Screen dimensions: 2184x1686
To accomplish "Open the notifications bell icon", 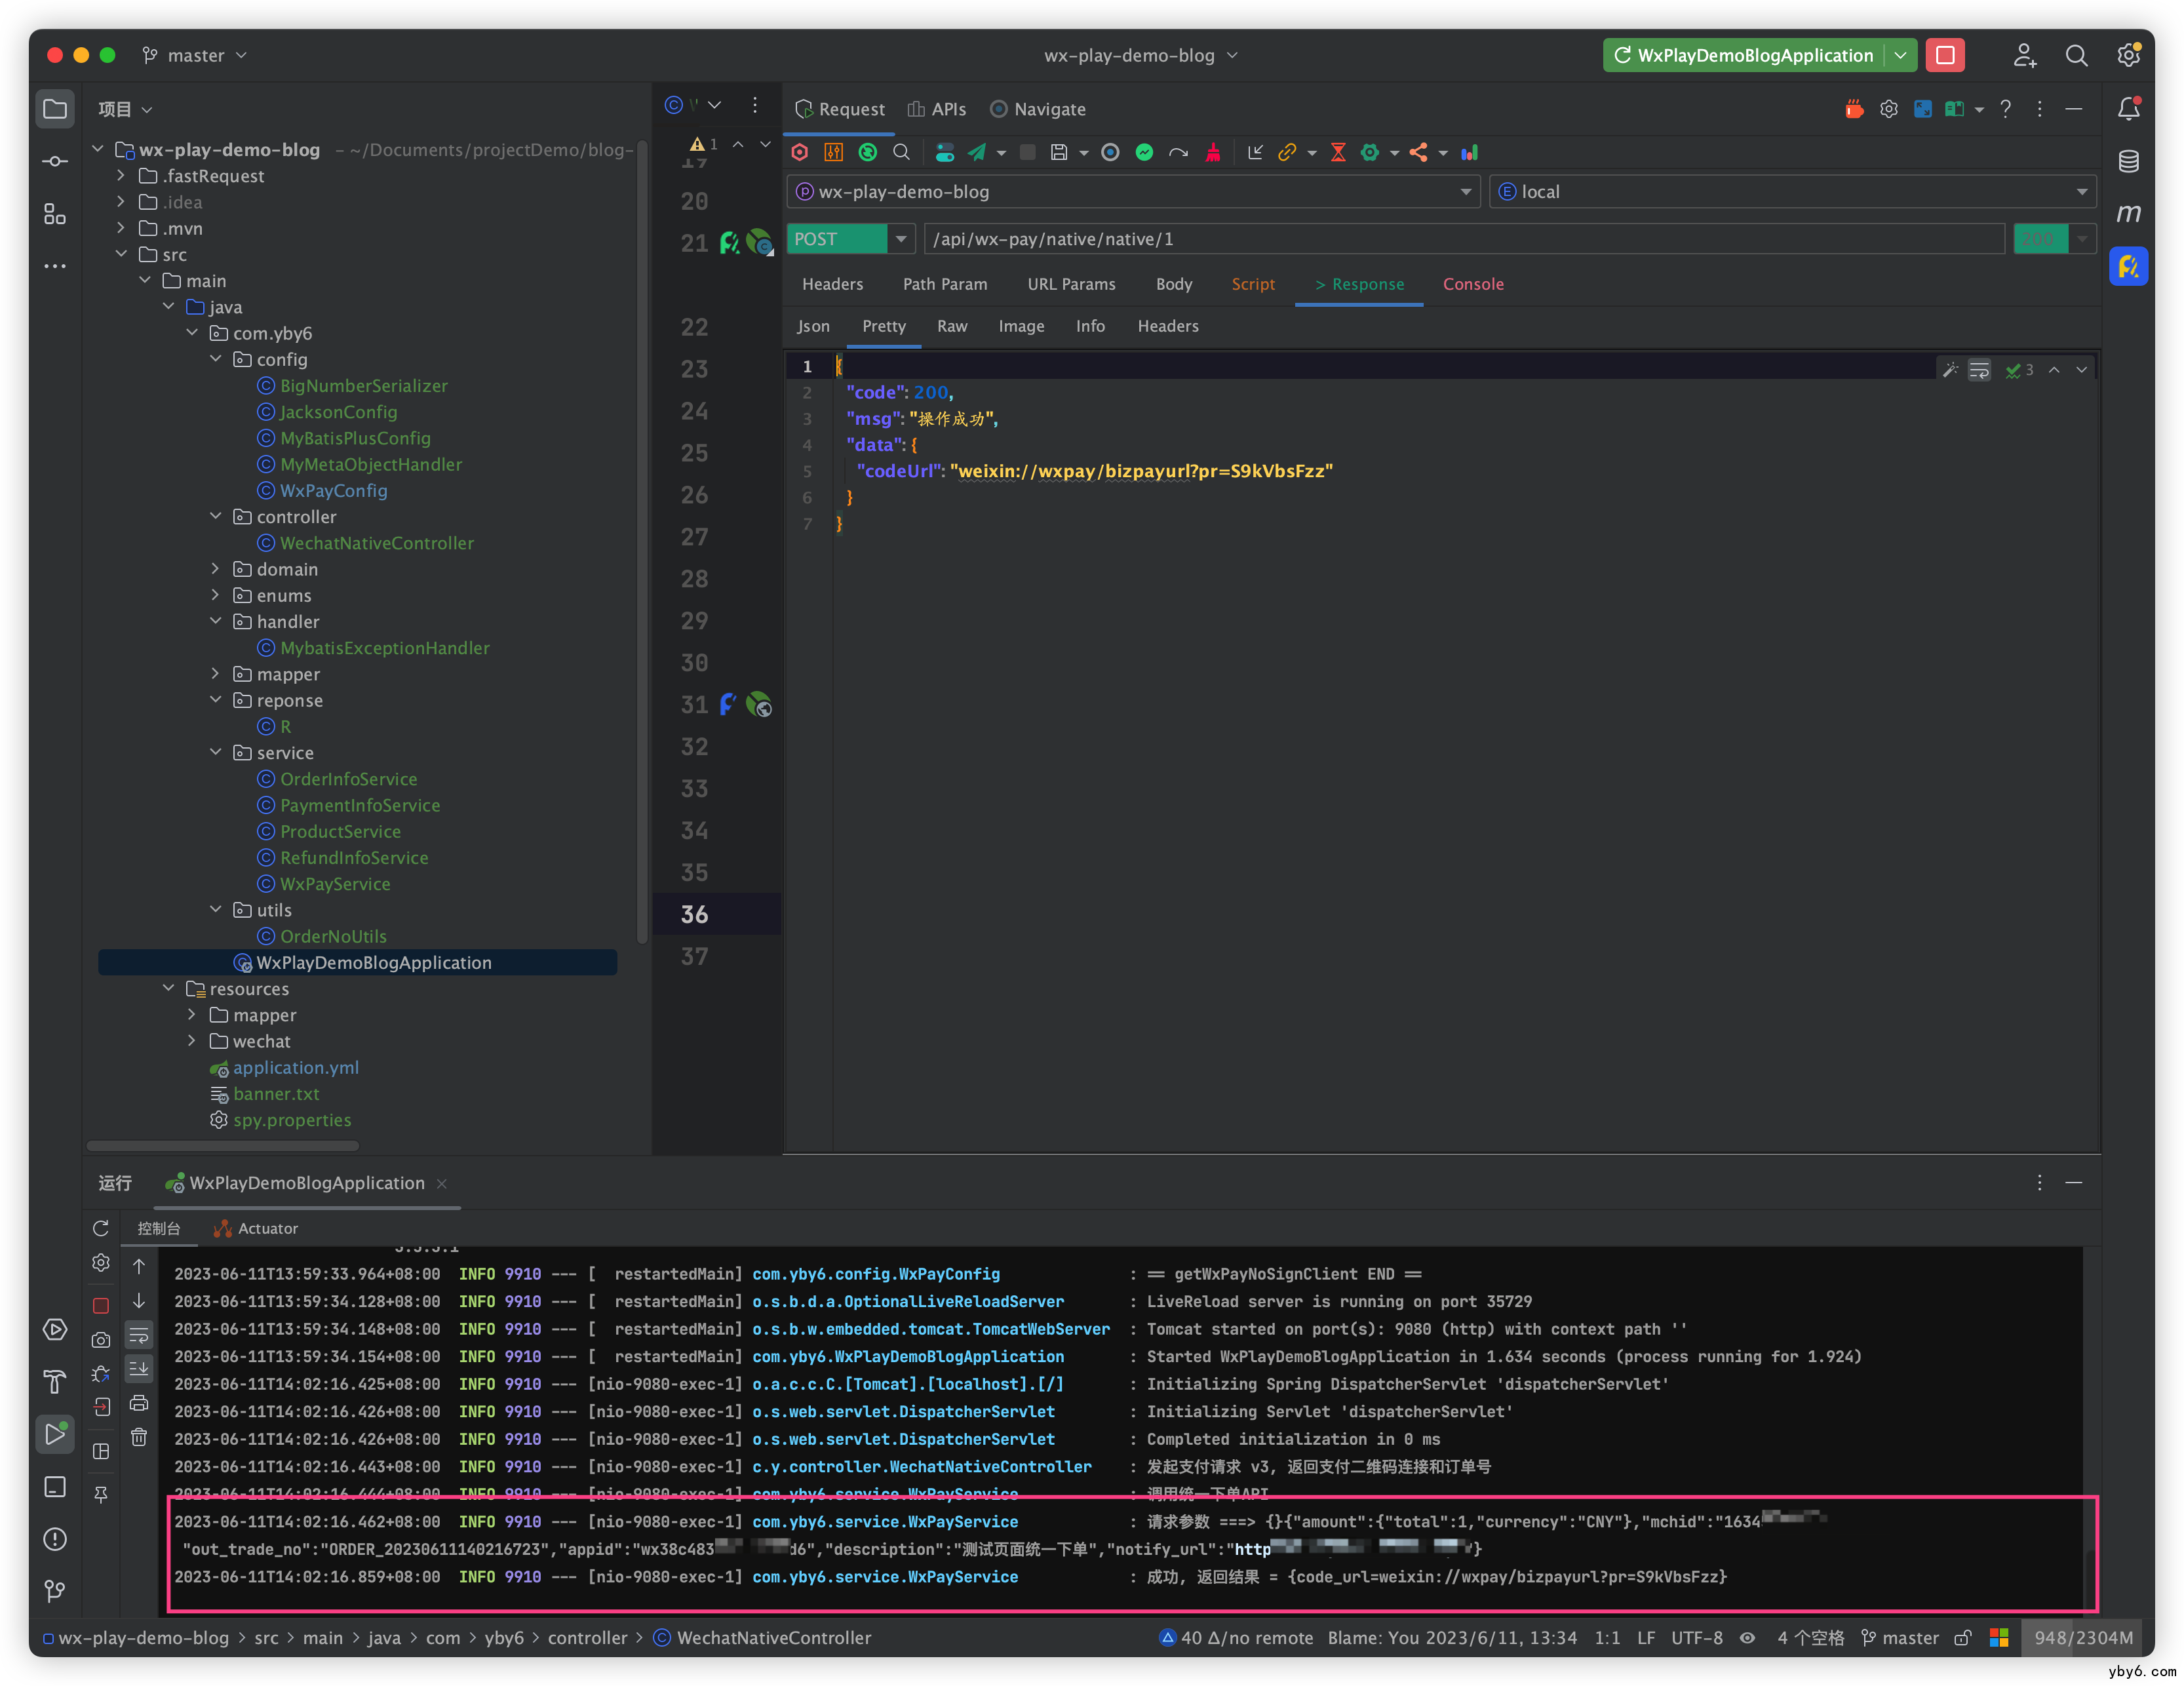I will 2129,109.
